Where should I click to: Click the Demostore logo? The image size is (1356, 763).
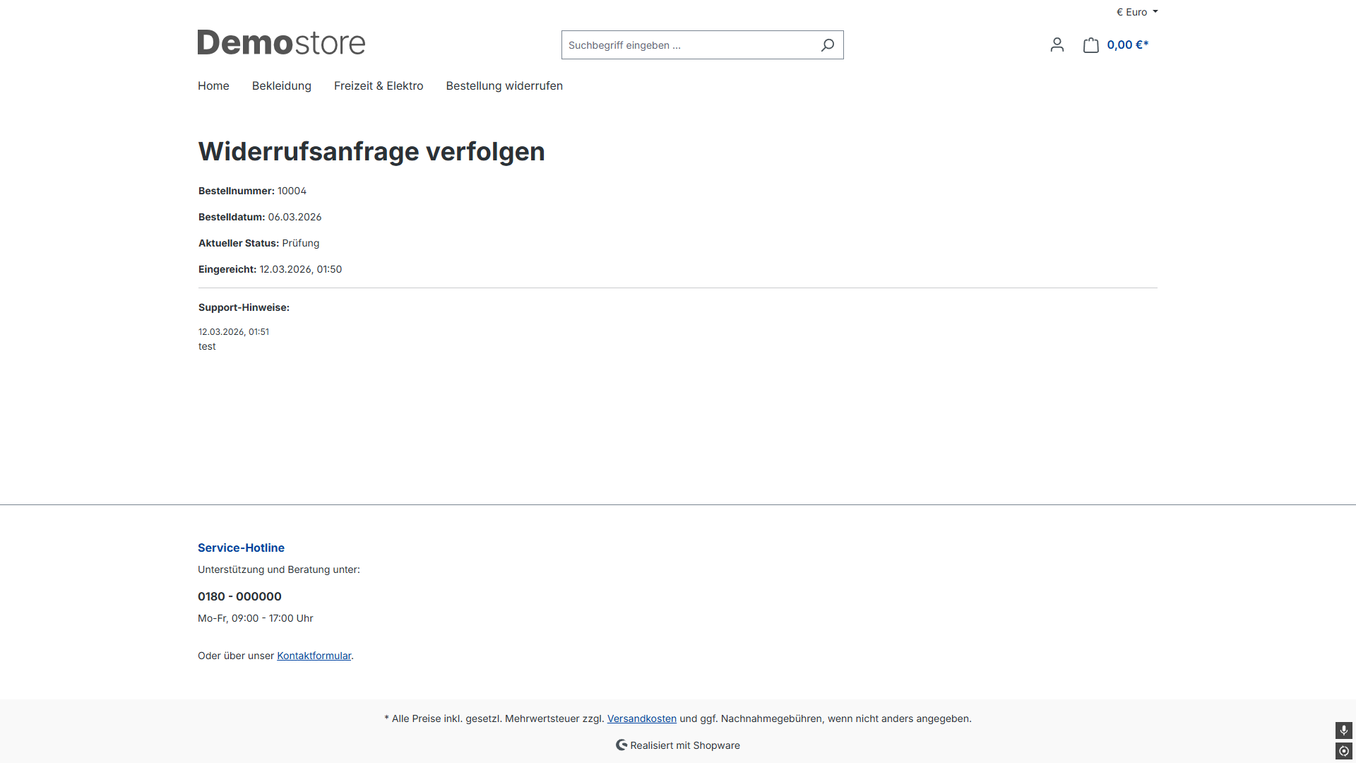pos(281,43)
